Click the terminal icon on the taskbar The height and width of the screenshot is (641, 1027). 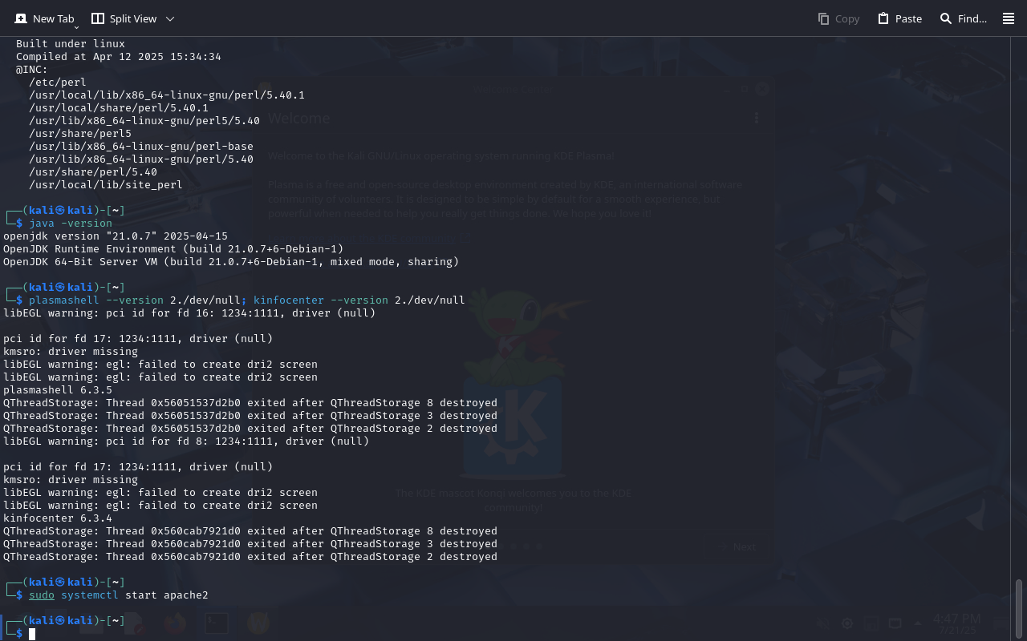[x=215, y=623]
